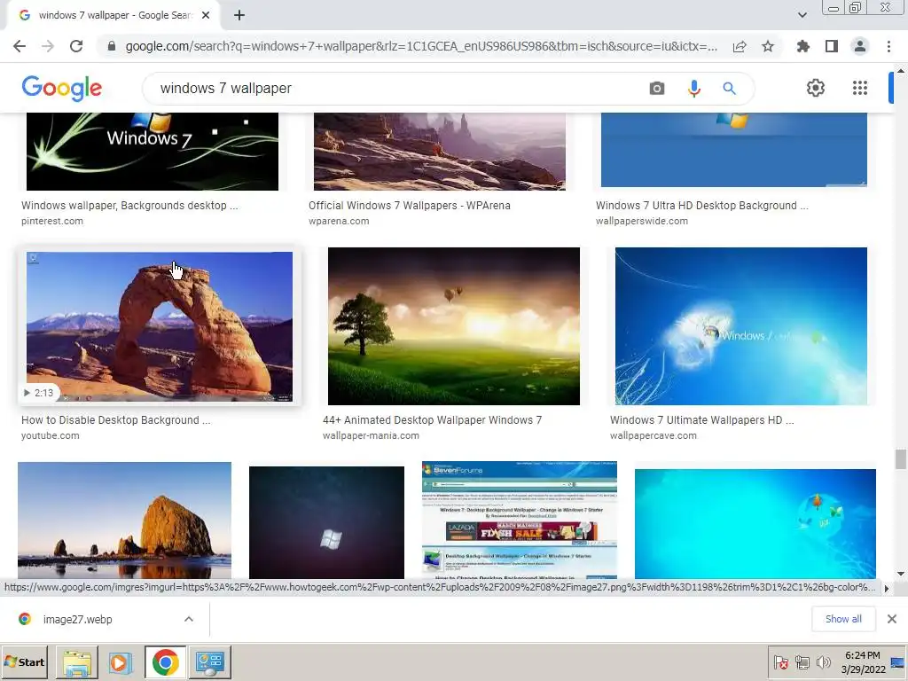The image size is (908, 681).
Task: Click "44+ Animated Desktop Wallpaper Windows 7" title
Action: [432, 419]
